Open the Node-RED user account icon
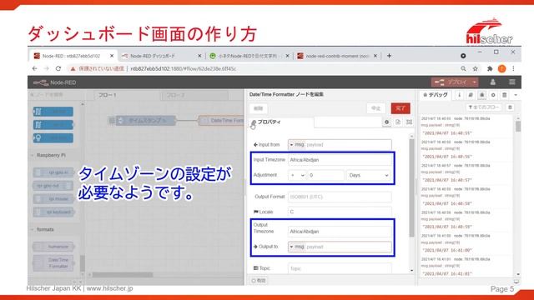The height and width of the screenshot is (300, 534). 492,82
